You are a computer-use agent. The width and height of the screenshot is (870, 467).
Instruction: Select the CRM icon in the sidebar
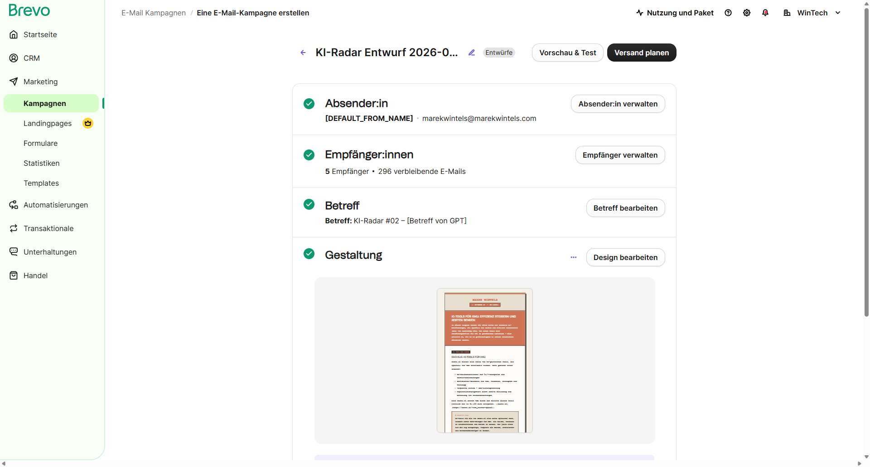pyautogui.click(x=14, y=58)
